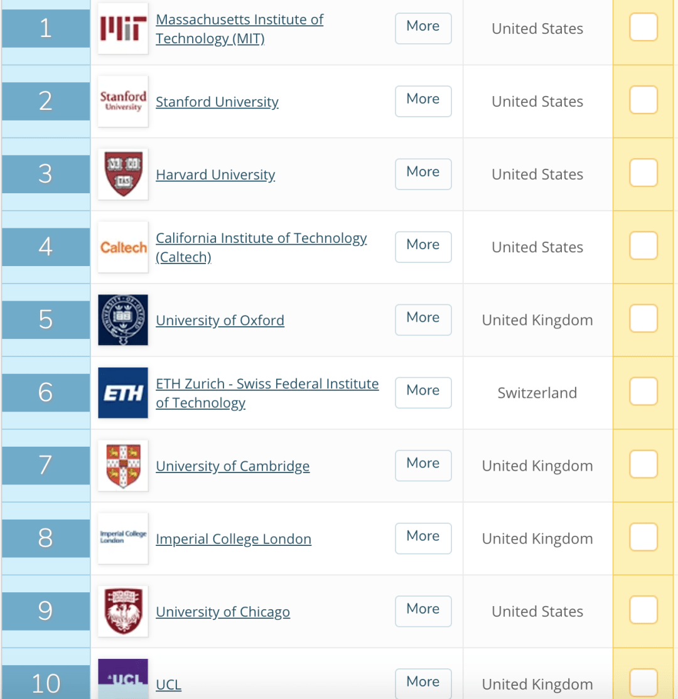Image resolution: width=678 pixels, height=699 pixels.
Task: Click the UCL university name link
Action: [x=168, y=685]
